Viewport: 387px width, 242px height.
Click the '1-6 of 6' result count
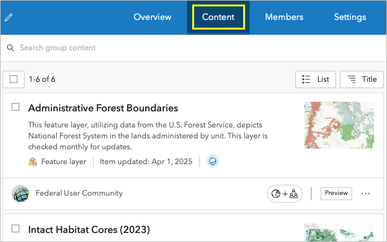[42, 79]
